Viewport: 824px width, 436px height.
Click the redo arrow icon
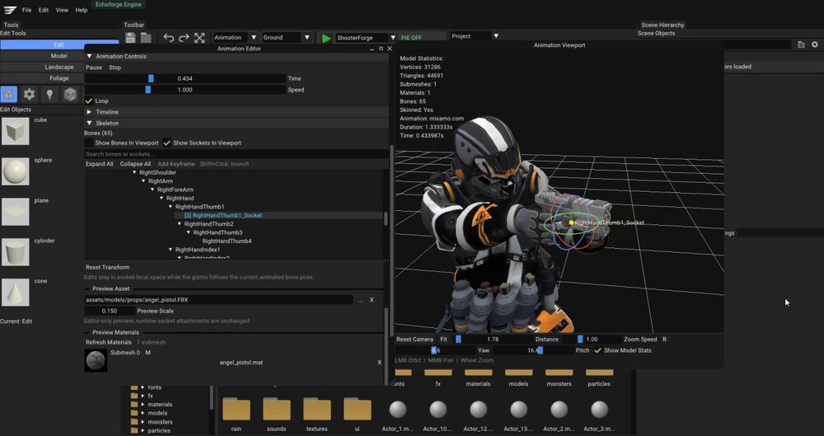(184, 38)
